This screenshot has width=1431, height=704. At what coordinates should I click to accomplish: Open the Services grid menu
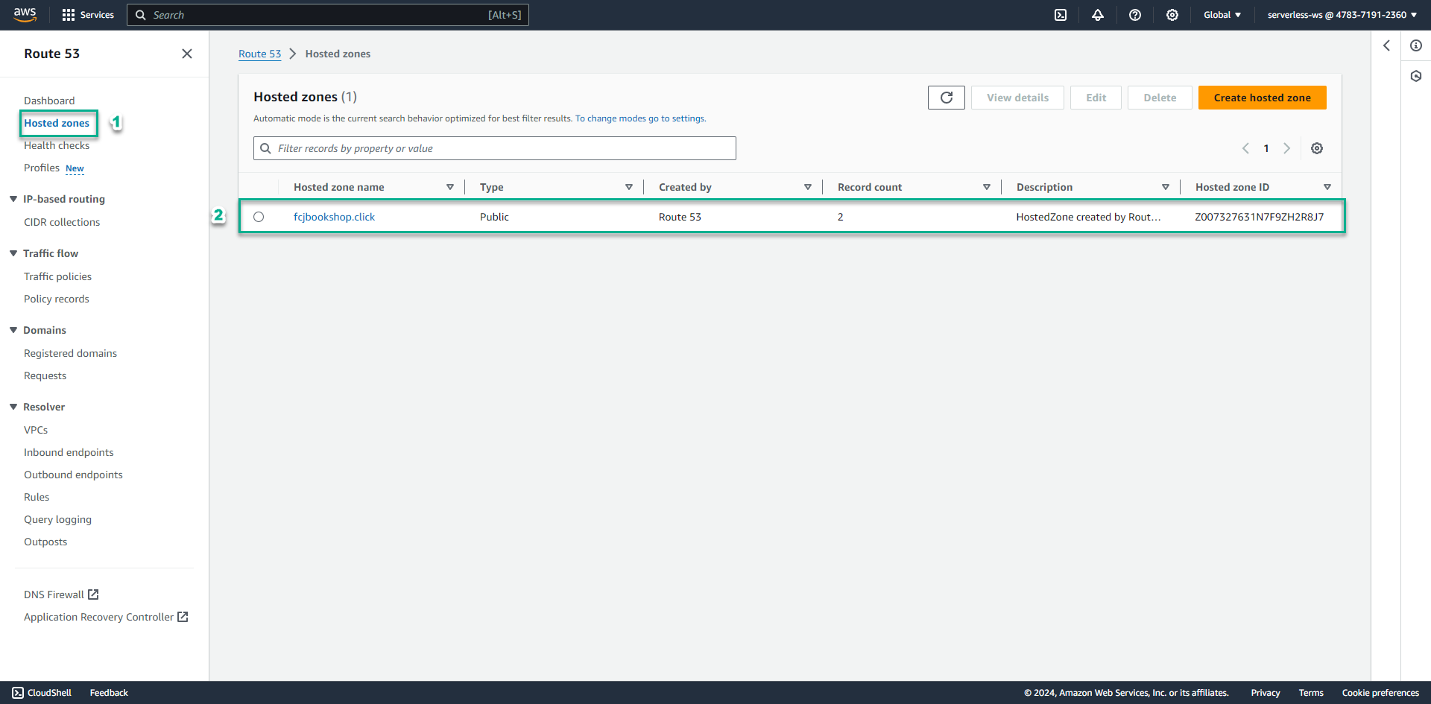click(x=88, y=15)
